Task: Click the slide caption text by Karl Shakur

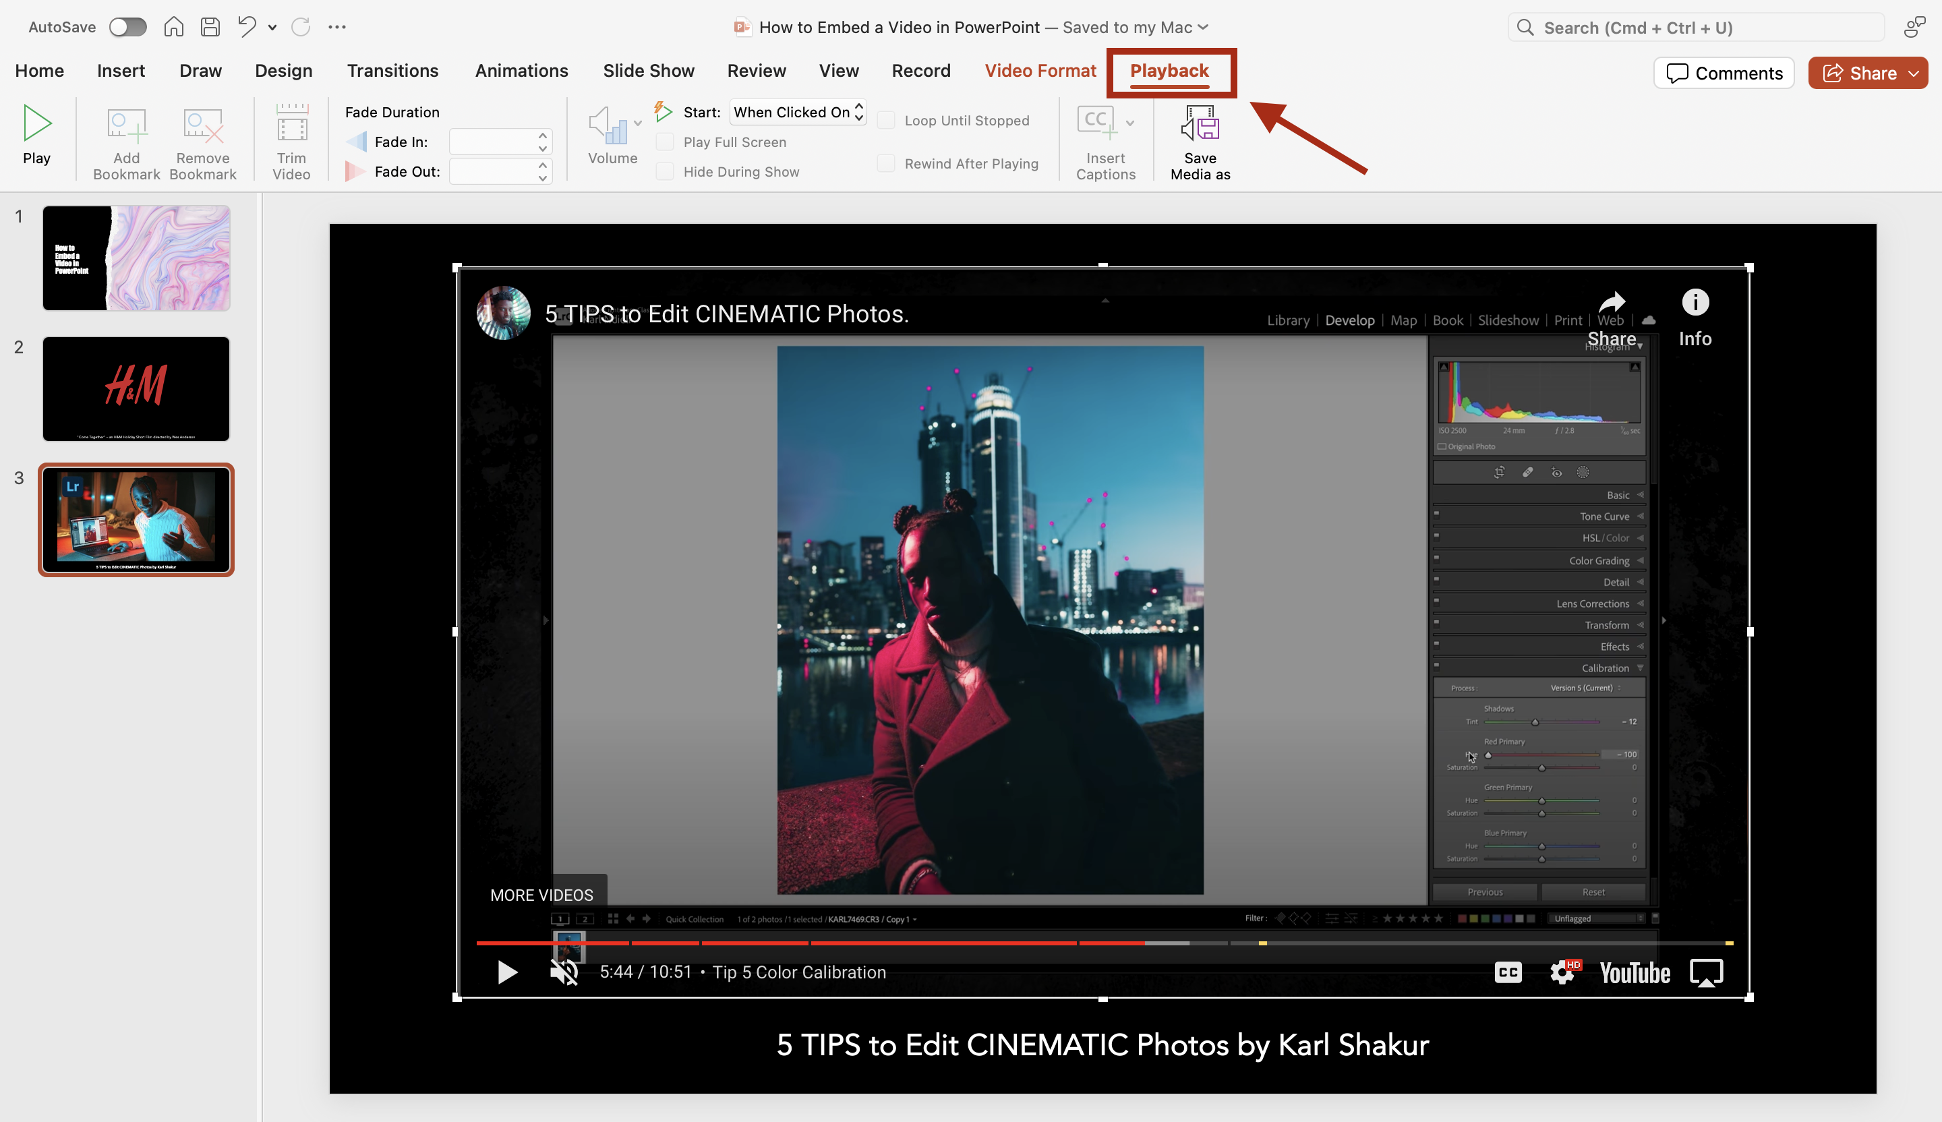Action: (1102, 1045)
